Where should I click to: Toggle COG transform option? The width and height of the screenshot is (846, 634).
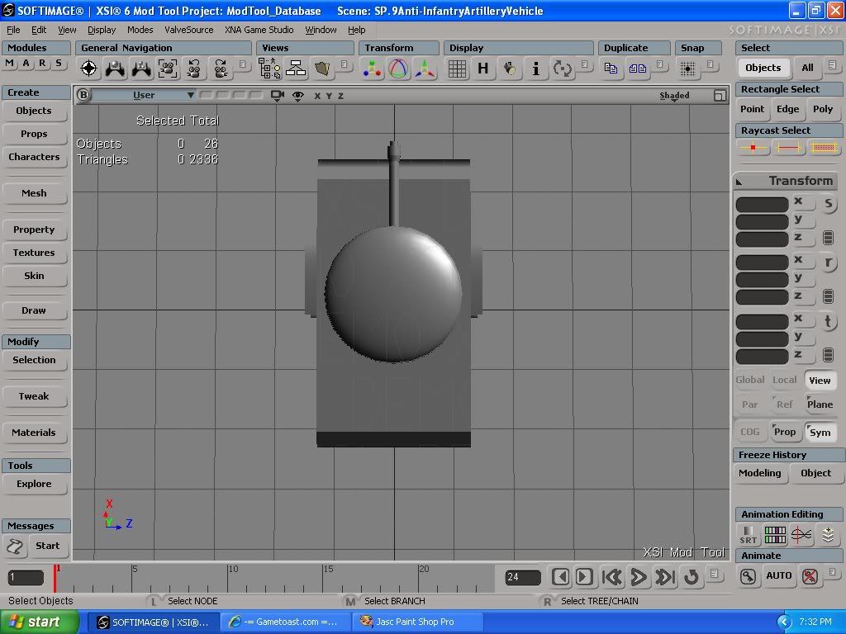click(750, 431)
